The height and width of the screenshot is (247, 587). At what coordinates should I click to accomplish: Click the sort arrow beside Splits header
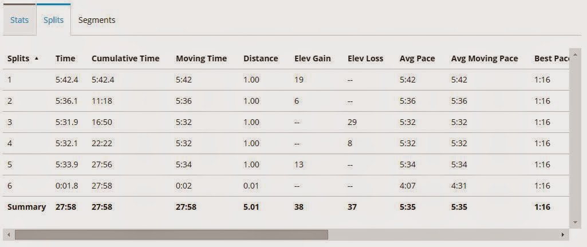[x=37, y=58]
